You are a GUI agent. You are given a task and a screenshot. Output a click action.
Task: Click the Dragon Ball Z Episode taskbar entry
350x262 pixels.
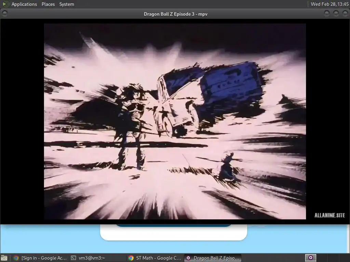[x=213, y=258]
